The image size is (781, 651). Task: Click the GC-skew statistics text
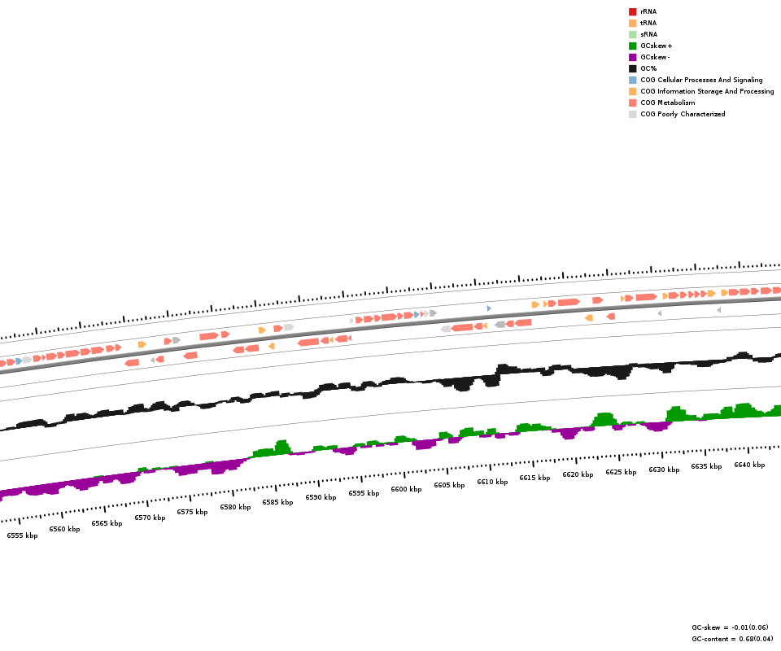pos(730,627)
